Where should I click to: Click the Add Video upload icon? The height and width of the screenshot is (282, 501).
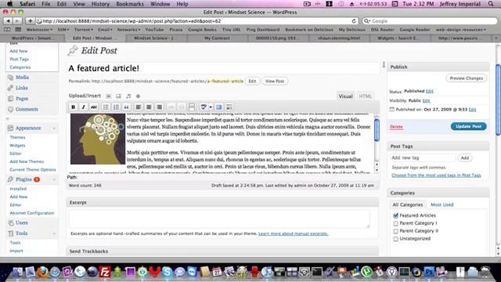click(x=118, y=96)
